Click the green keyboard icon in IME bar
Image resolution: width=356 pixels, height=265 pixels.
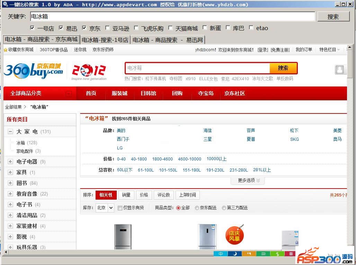pyautogui.click(x=263, y=254)
